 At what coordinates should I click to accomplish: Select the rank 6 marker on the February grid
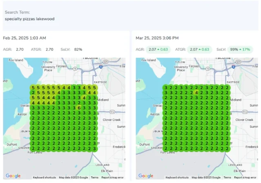tap(78, 108)
